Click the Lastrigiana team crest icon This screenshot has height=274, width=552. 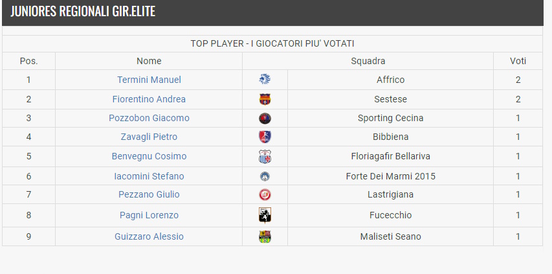click(265, 195)
